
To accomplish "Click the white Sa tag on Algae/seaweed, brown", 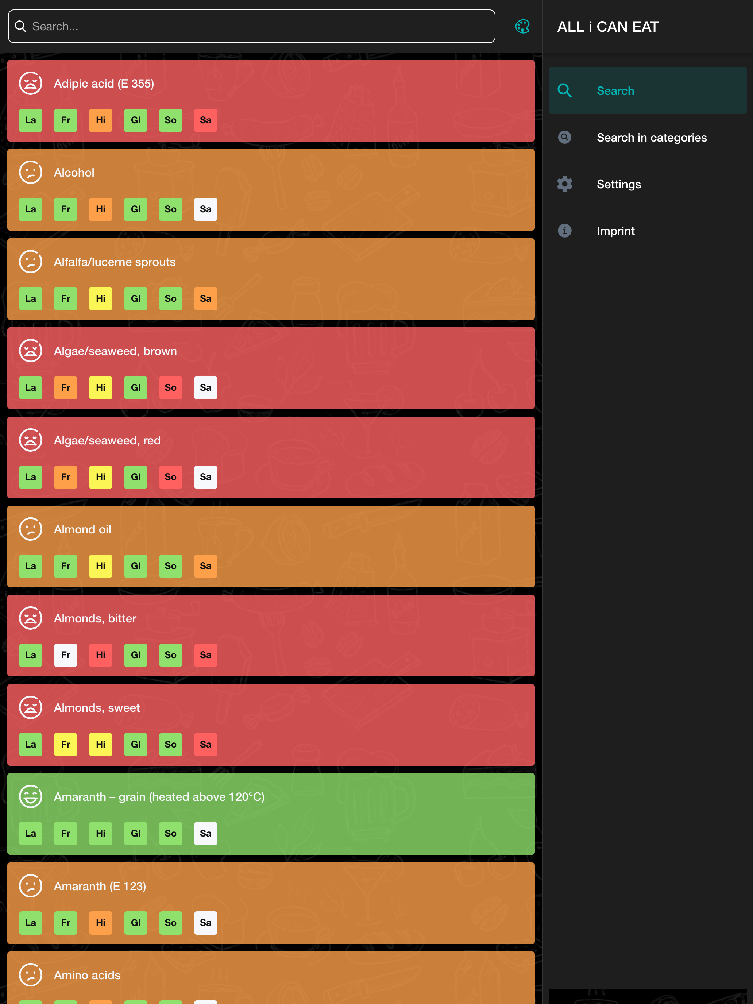I will pos(206,387).
